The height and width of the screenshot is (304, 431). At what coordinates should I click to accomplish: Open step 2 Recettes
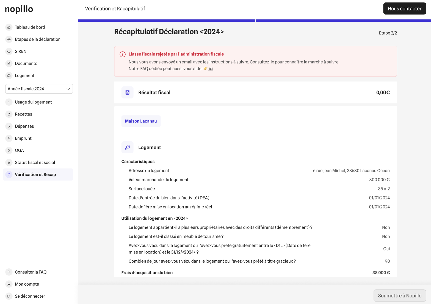click(23, 114)
